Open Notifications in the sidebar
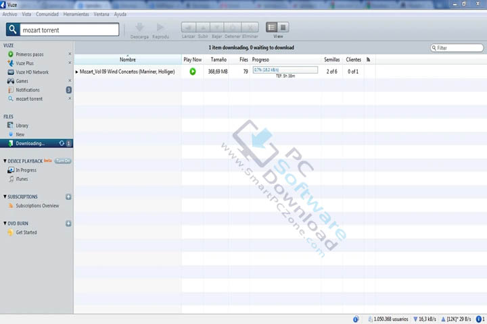487x324 pixels. click(28, 90)
